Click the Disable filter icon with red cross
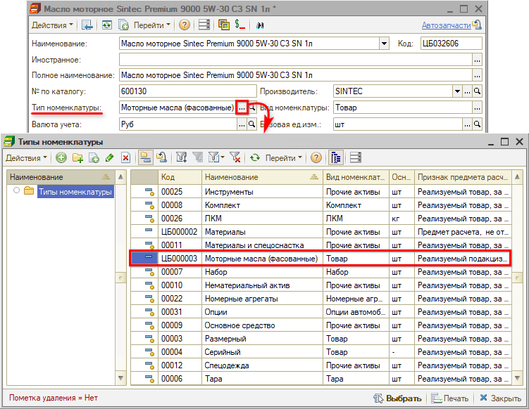The image size is (529, 409). 235,158
